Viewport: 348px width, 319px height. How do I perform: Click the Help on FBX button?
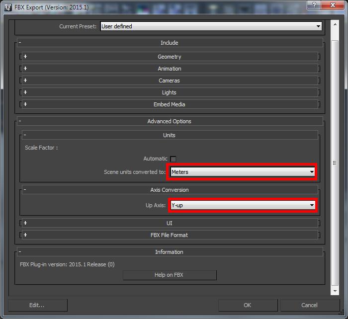(x=170, y=275)
